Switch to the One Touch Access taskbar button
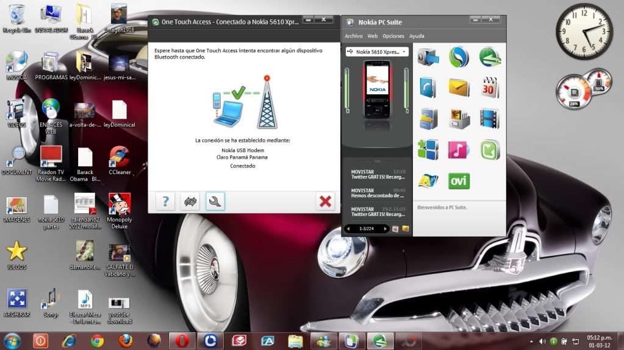 click(380, 341)
